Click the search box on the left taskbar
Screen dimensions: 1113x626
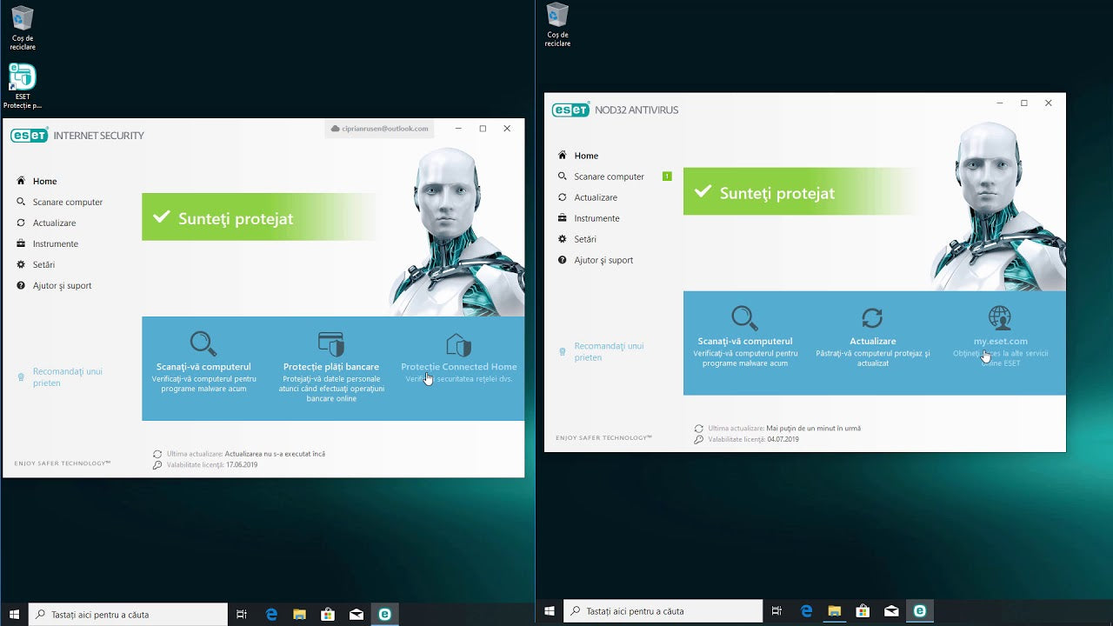[x=129, y=615]
